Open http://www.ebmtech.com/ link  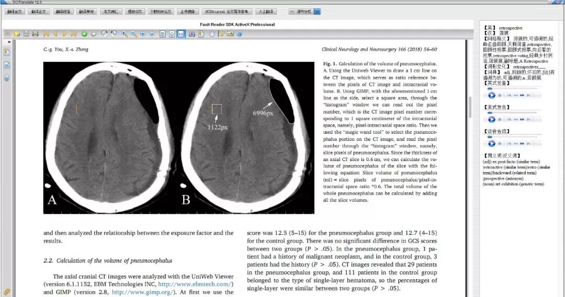pos(196,284)
